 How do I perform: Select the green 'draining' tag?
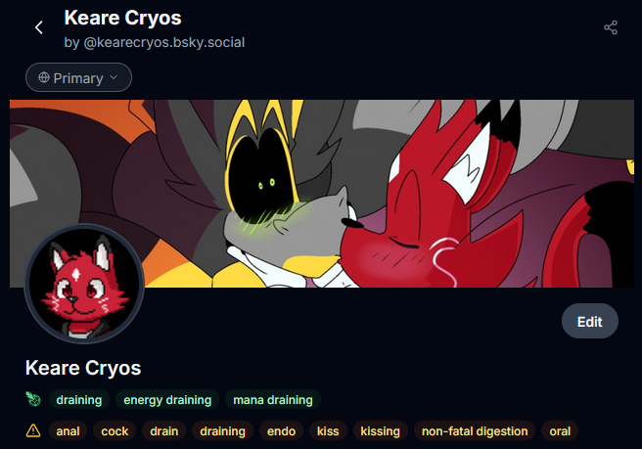coord(79,399)
